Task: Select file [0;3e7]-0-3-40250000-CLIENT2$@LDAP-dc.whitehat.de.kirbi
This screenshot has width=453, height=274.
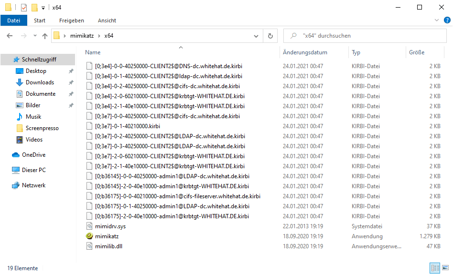Action: point(170,146)
